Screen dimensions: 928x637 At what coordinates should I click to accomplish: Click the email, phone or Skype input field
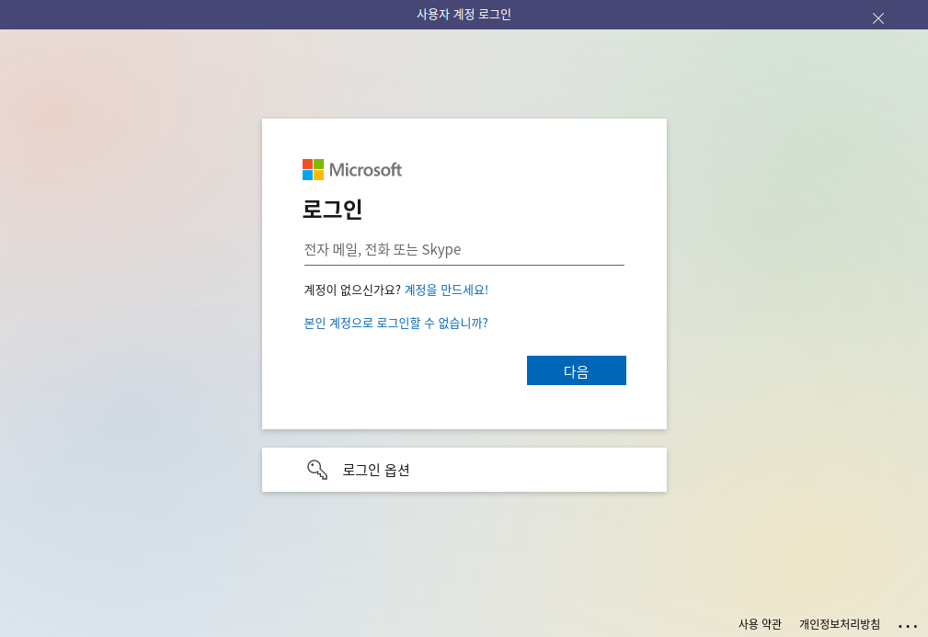pos(464,250)
